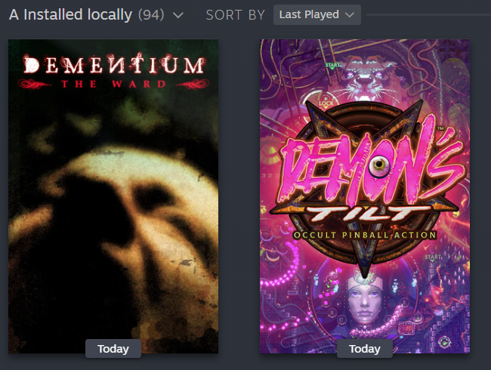
Task: Click the eyeball icon in Demon's Tilt logo
Action: tap(379, 165)
